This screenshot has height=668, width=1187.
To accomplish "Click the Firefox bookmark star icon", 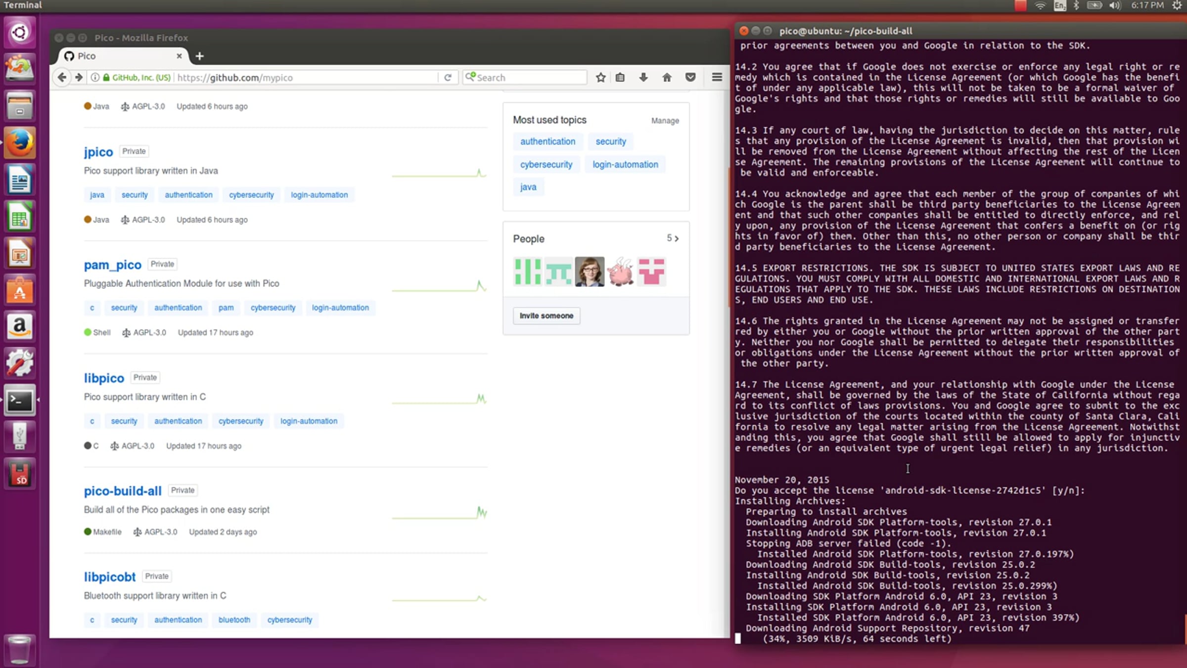I will pyautogui.click(x=600, y=77).
